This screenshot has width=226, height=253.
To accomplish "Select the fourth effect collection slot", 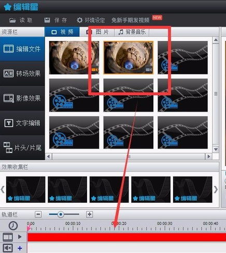I will click(151, 190).
